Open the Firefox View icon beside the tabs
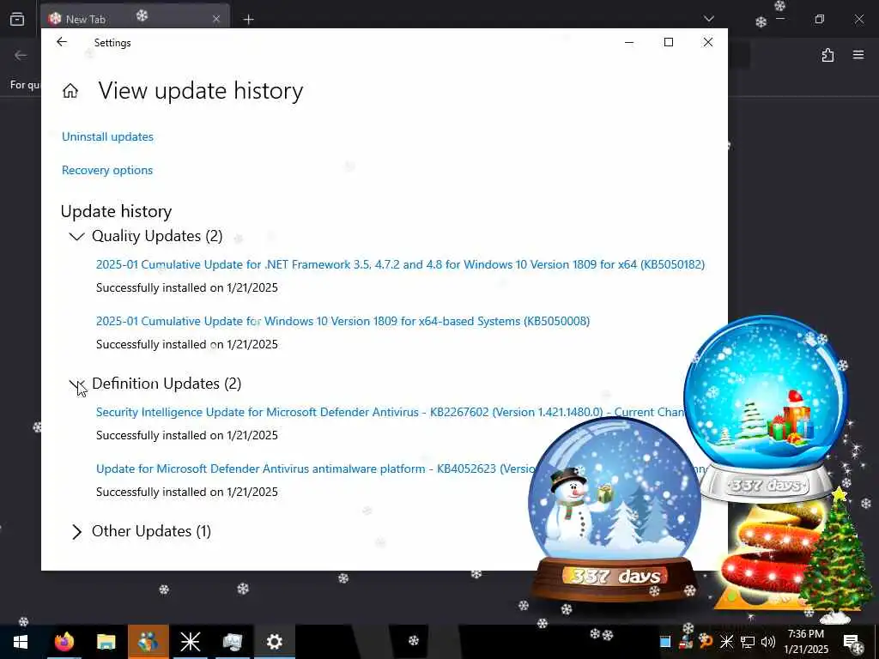This screenshot has height=659, width=879. coord(17,19)
